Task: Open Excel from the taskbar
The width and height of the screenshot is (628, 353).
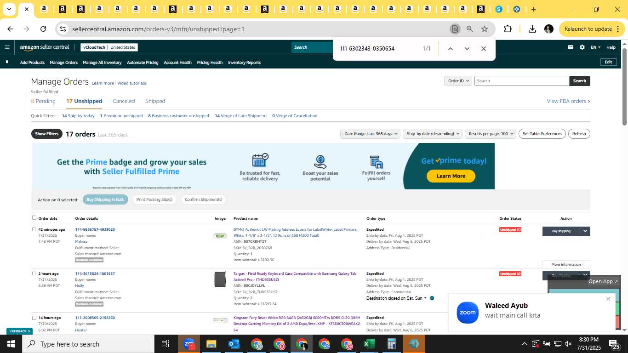Action: [369, 344]
